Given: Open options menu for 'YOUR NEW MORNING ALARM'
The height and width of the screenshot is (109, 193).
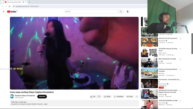Looking at the screenshot, I should click(180, 101).
